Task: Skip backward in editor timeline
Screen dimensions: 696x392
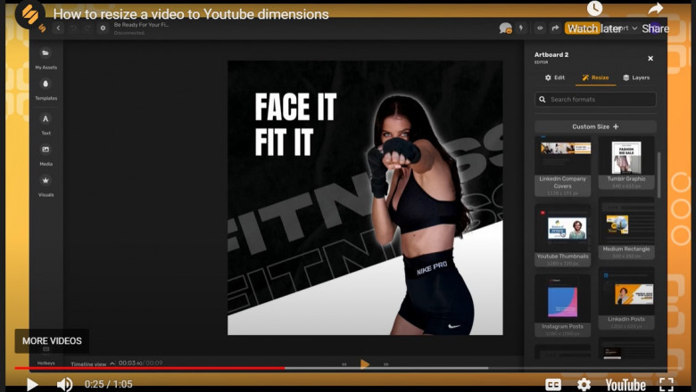Action: tap(344, 364)
